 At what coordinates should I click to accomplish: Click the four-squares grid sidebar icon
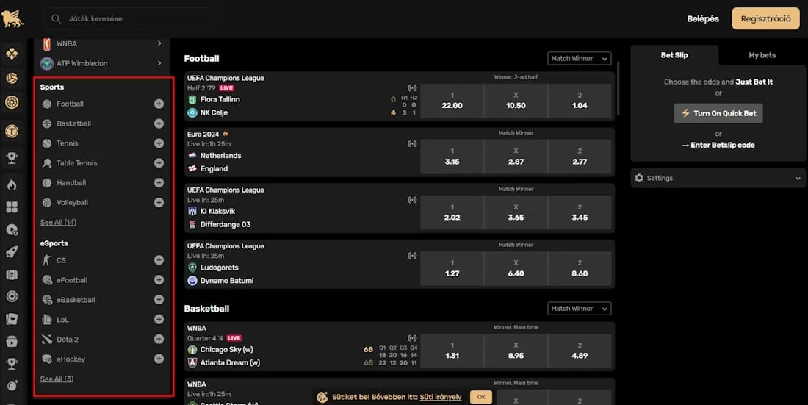(12, 207)
